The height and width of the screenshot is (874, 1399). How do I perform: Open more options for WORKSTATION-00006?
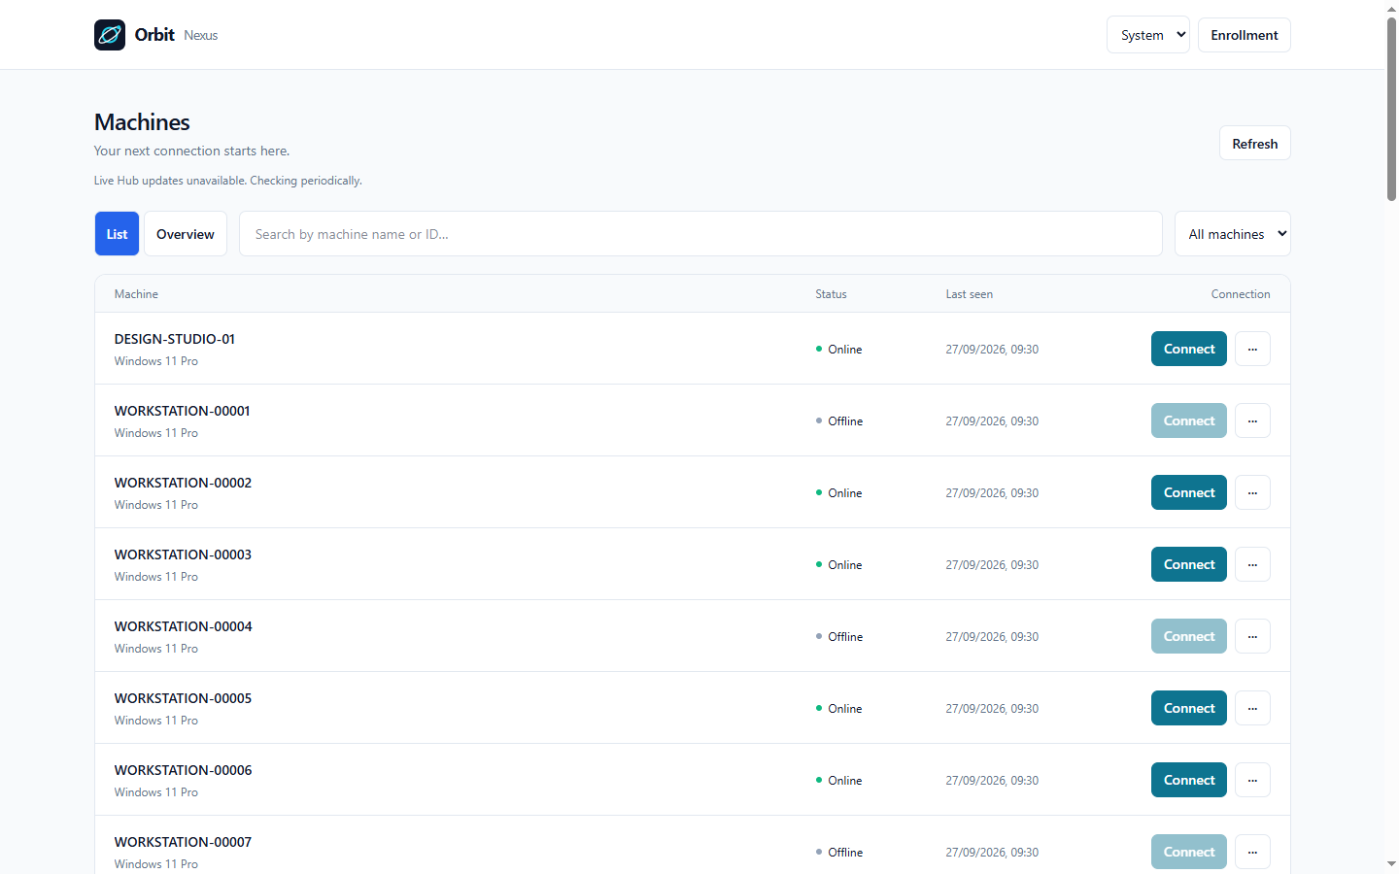[1252, 780]
